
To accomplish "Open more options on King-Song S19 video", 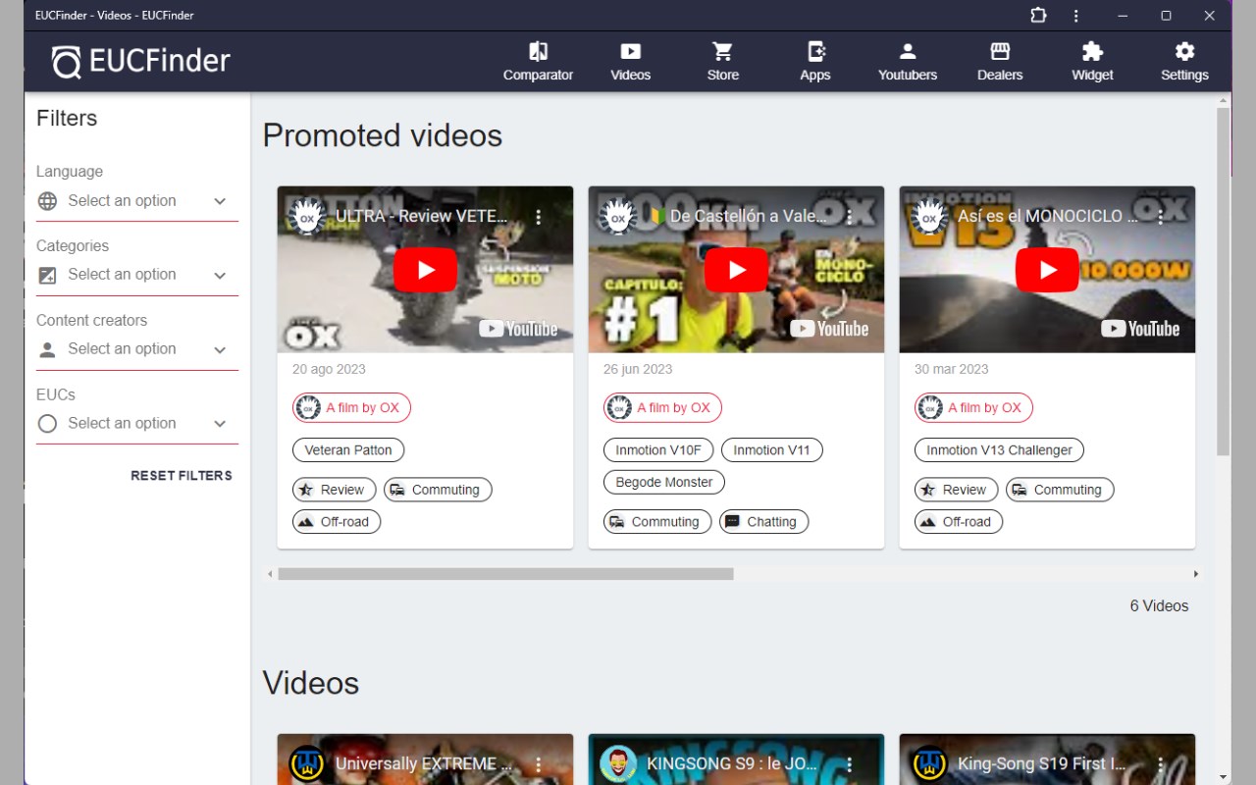I will (1161, 763).
